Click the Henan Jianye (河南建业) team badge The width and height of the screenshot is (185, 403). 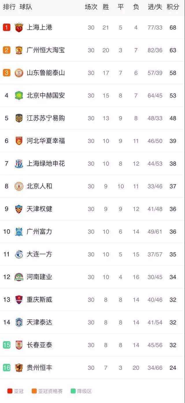point(19,277)
